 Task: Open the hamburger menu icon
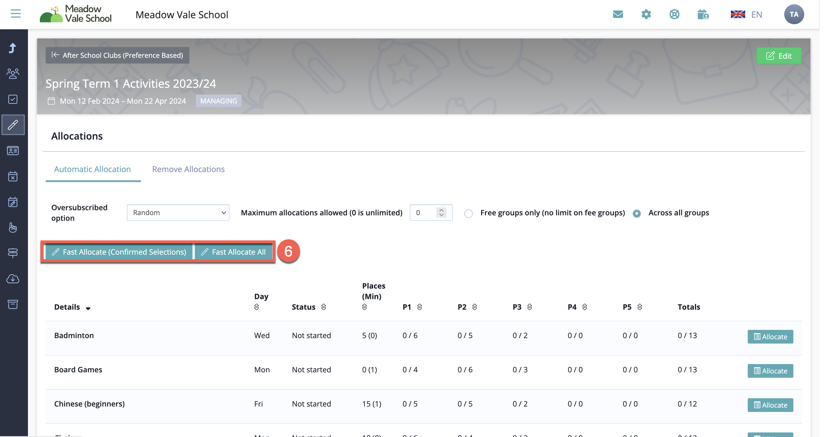pos(16,14)
